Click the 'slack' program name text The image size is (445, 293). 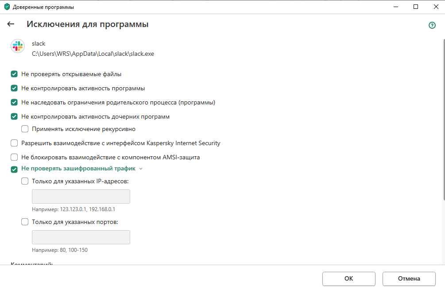point(39,44)
